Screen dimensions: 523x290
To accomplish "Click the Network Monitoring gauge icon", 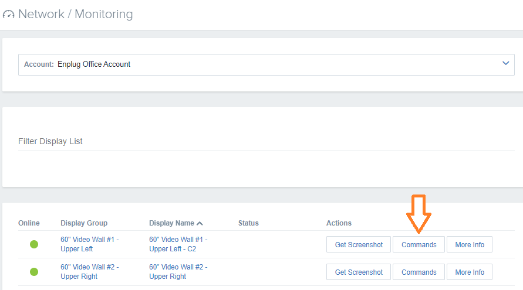I will (x=9, y=14).
